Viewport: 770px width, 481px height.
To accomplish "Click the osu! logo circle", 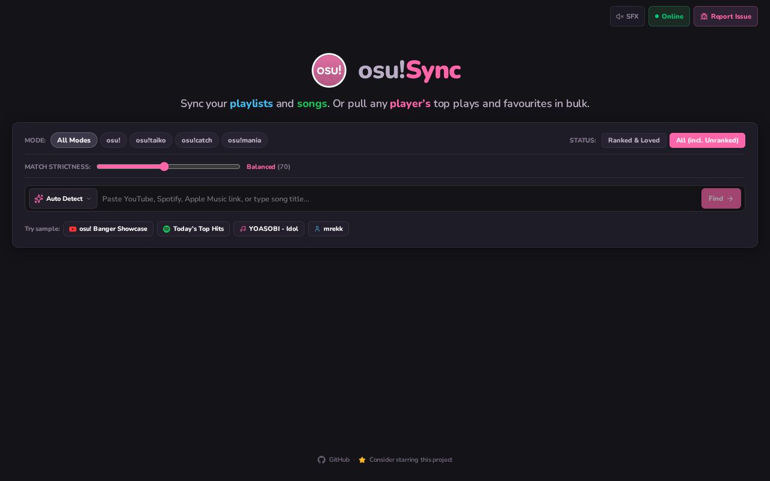I will tap(329, 70).
